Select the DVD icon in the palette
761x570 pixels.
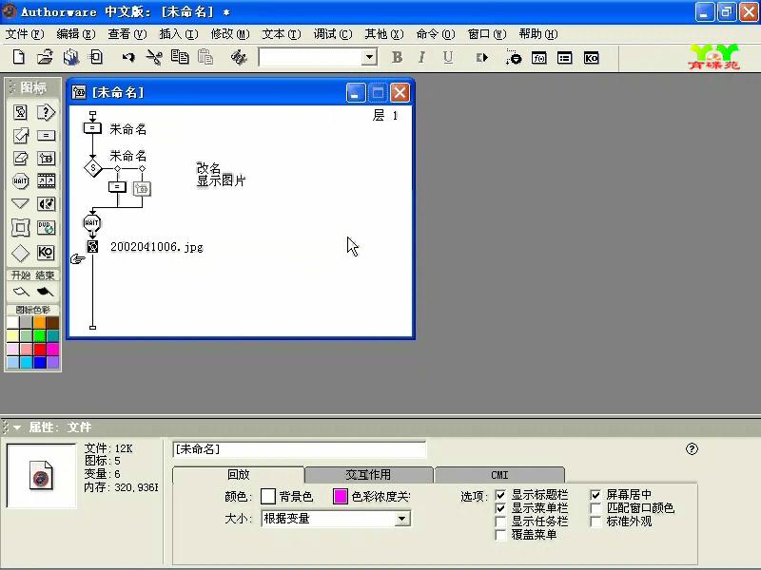pos(46,227)
